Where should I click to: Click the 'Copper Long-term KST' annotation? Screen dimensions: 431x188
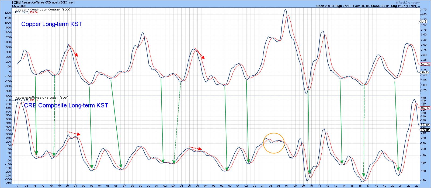pyautogui.click(x=51, y=24)
